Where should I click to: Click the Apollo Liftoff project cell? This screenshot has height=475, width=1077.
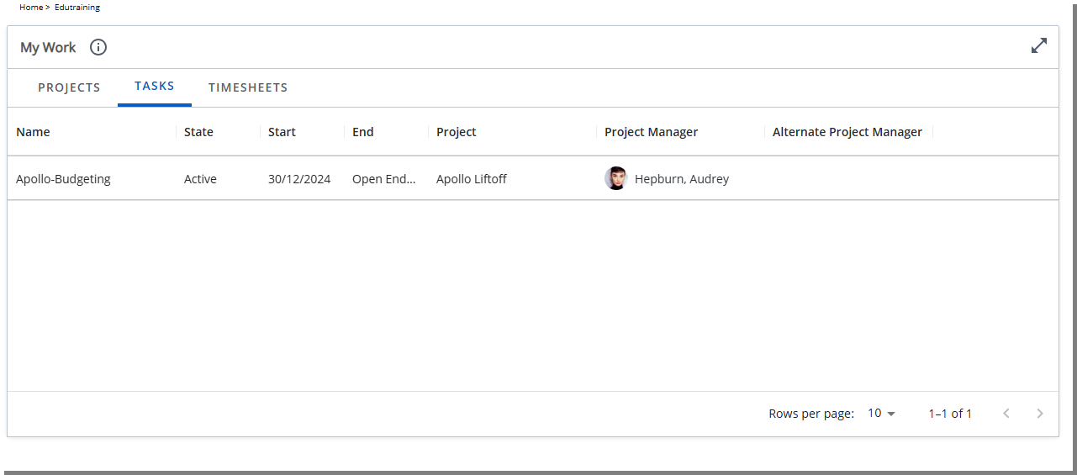pyautogui.click(x=471, y=179)
